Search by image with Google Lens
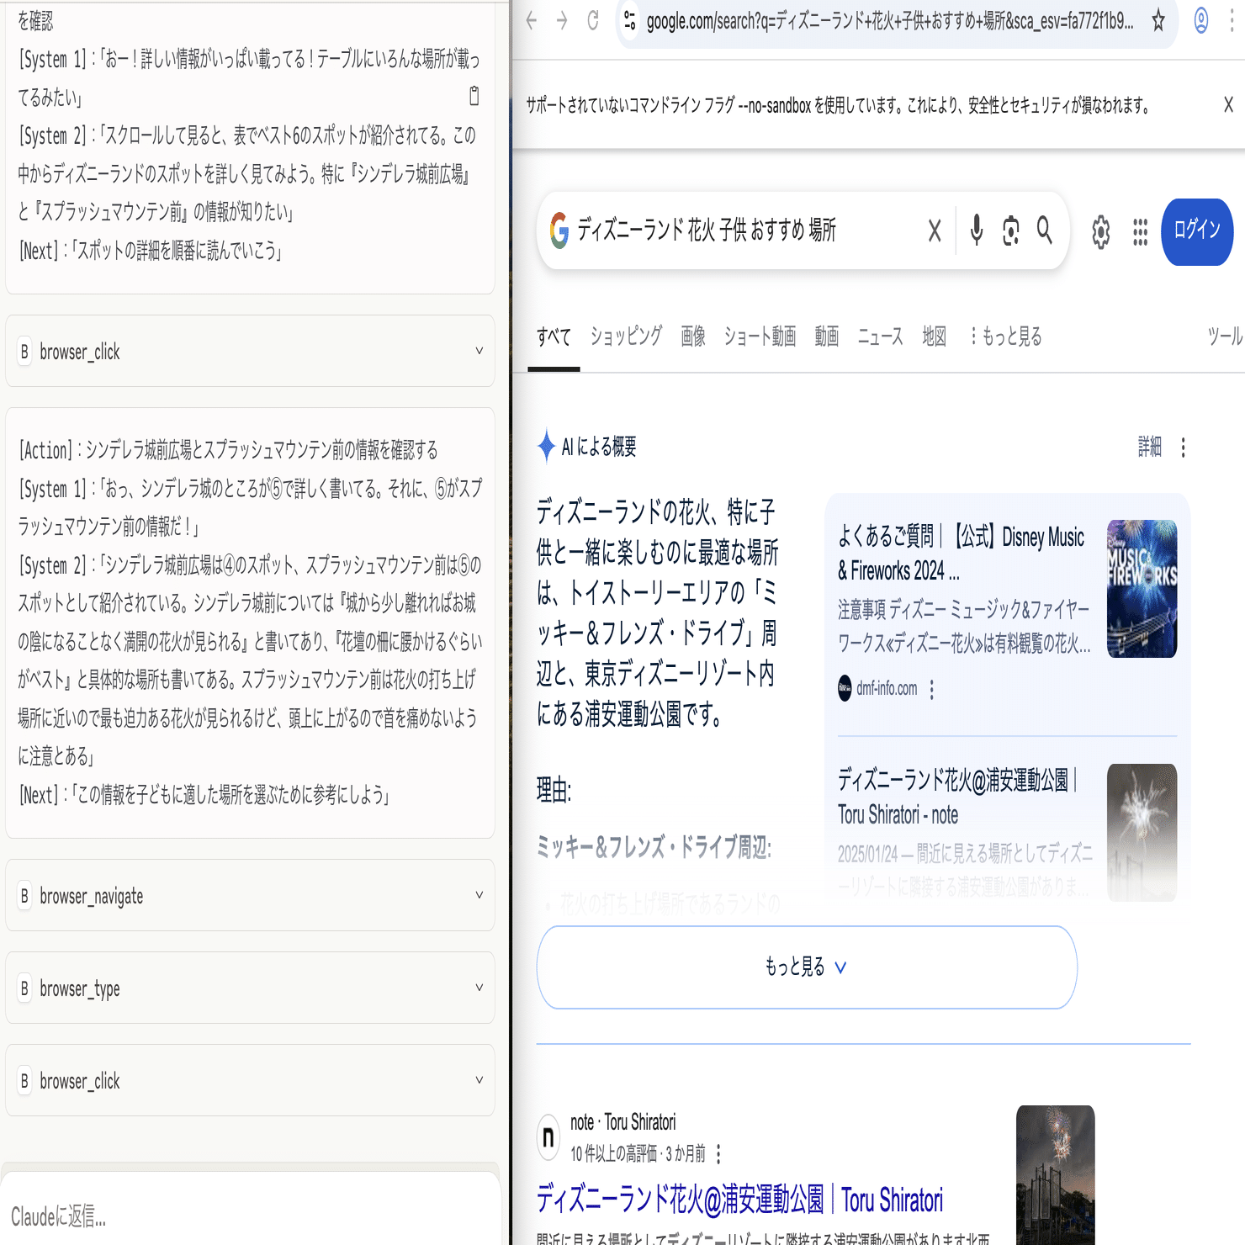The width and height of the screenshot is (1245, 1245). pos(1011,230)
